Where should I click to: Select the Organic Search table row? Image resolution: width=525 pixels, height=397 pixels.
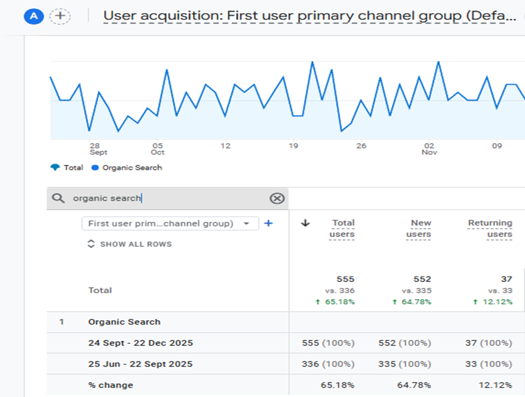tap(286, 322)
